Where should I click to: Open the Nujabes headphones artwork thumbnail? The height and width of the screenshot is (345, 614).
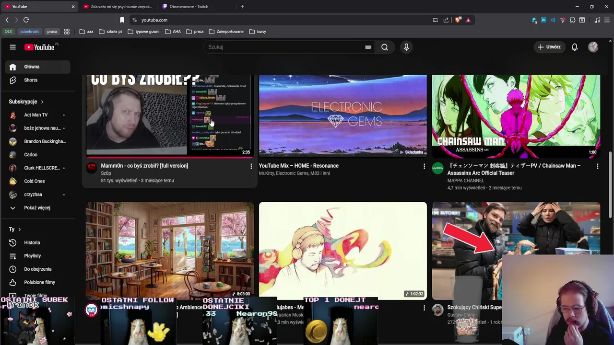point(342,250)
